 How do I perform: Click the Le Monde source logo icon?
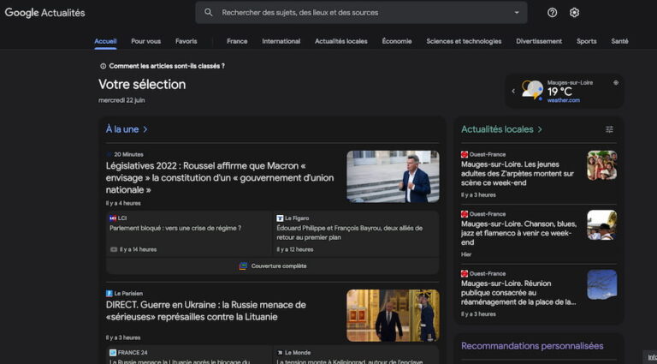280,352
